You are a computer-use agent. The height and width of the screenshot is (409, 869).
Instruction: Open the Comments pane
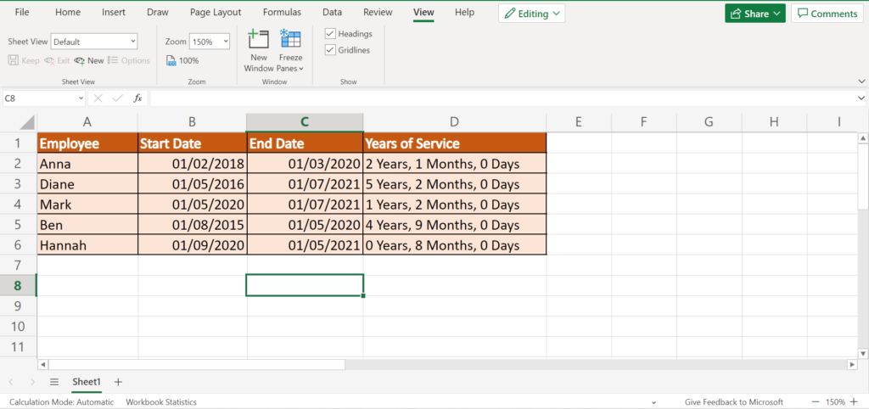(826, 14)
